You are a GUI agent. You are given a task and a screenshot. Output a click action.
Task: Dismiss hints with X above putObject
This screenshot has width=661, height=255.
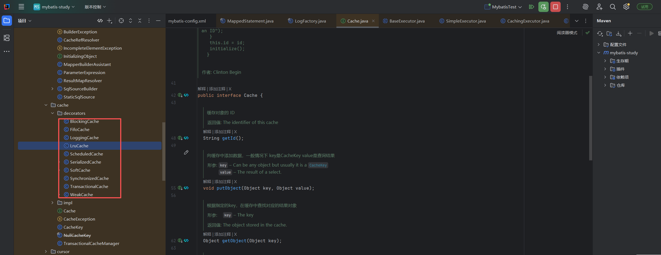[x=235, y=182]
